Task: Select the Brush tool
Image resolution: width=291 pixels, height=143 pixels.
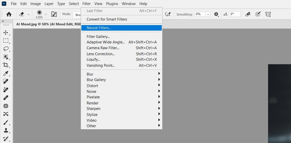Action: click(x=6, y=122)
